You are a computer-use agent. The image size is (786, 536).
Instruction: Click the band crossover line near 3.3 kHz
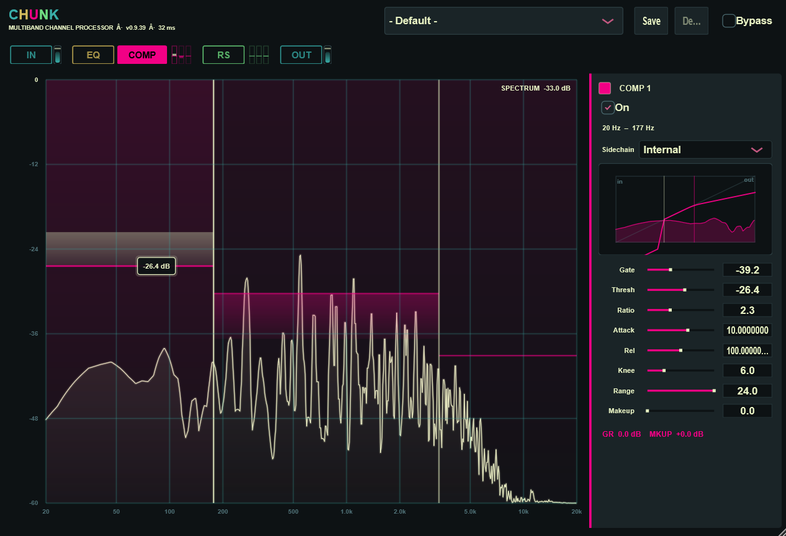pyautogui.click(x=439, y=292)
